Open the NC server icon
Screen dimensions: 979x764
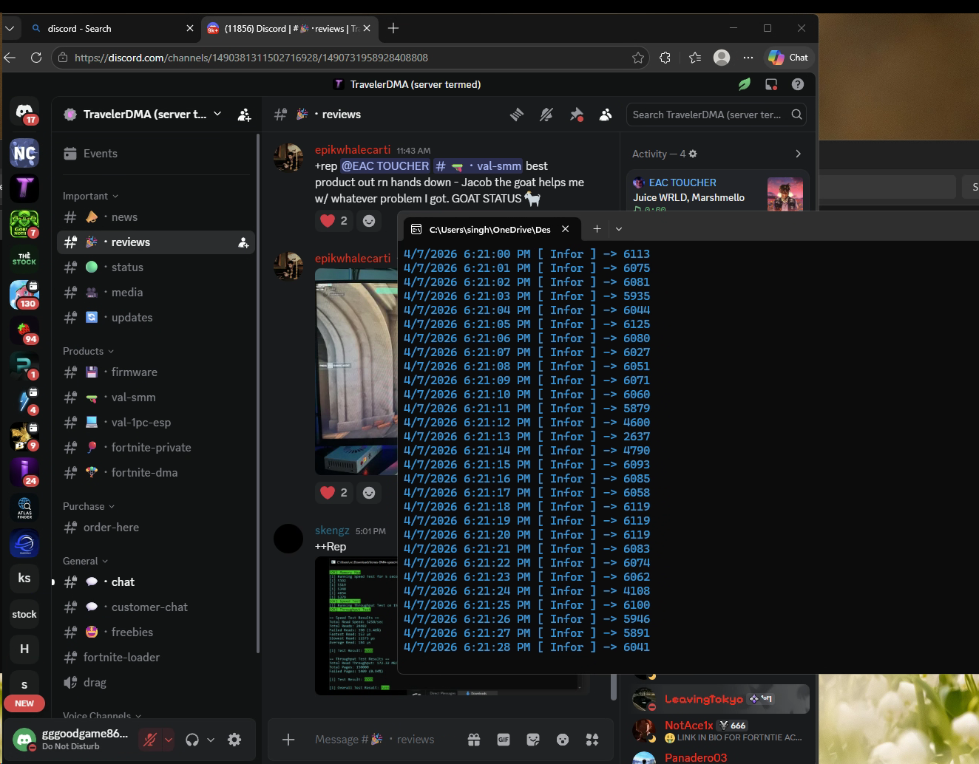click(24, 154)
